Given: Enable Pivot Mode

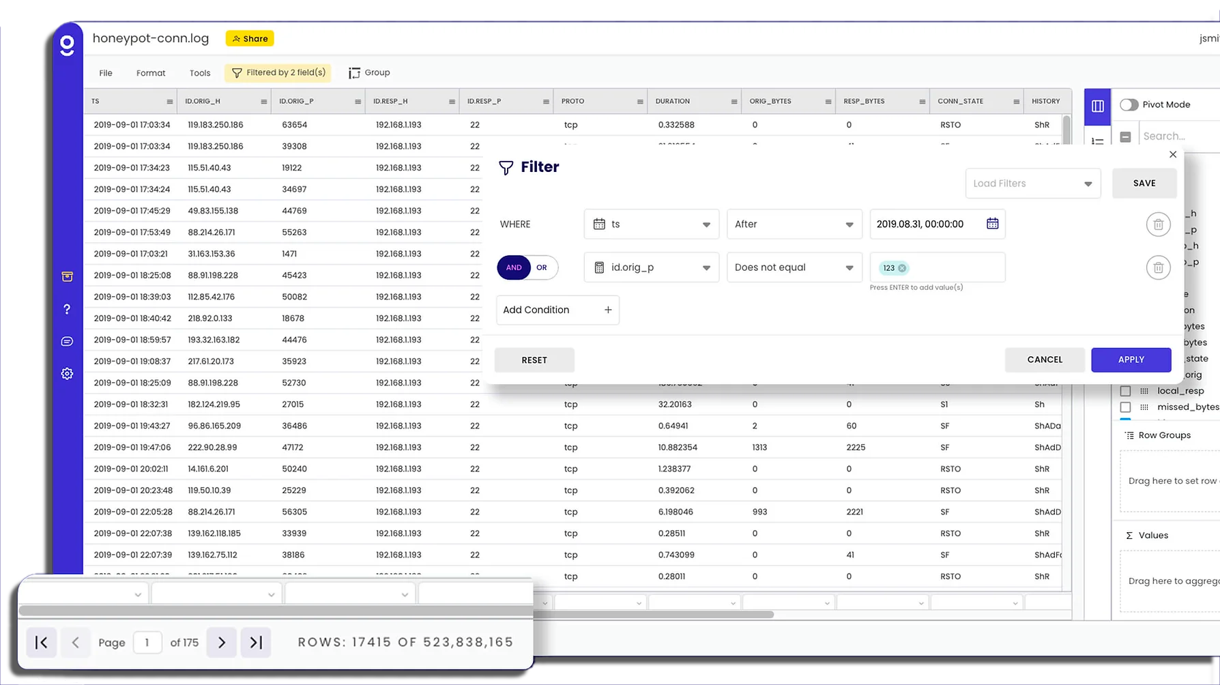Looking at the screenshot, I should point(1129,104).
